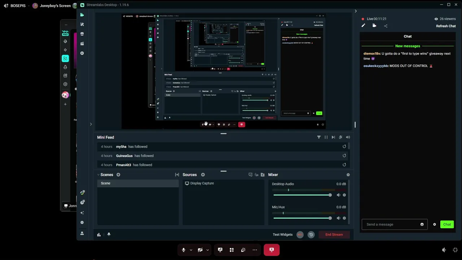Open Mic/Aux source settings gear
The width and height of the screenshot is (462, 260).
coord(344,218)
